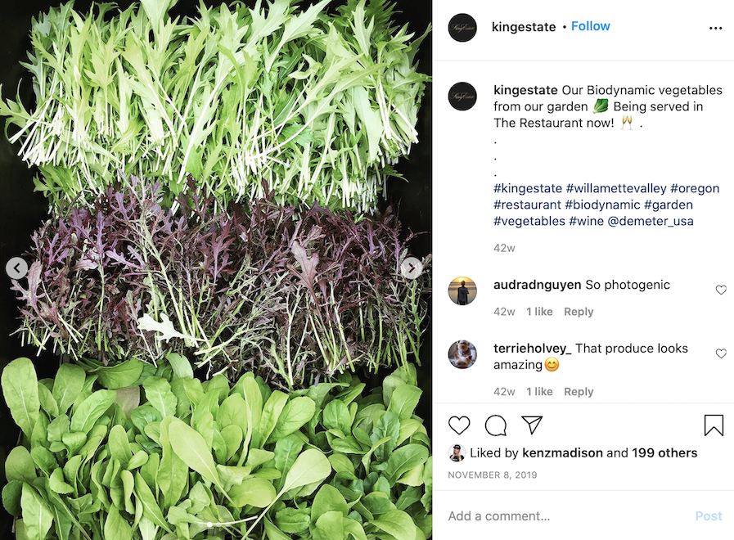
Task: Open the three-dot options menu
Action: tap(716, 27)
